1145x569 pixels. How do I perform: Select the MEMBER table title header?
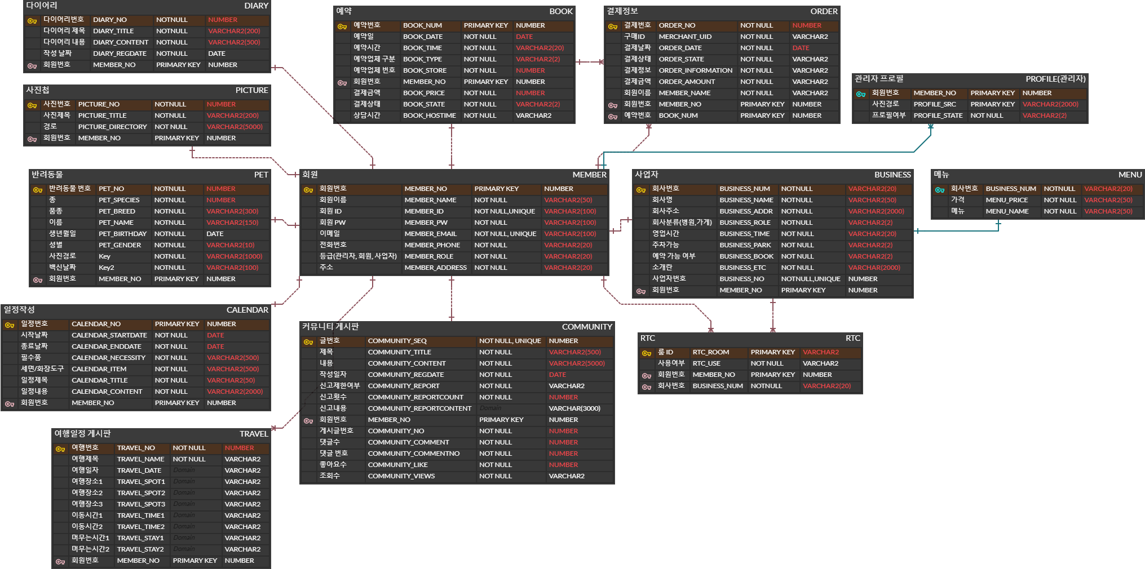coord(454,175)
